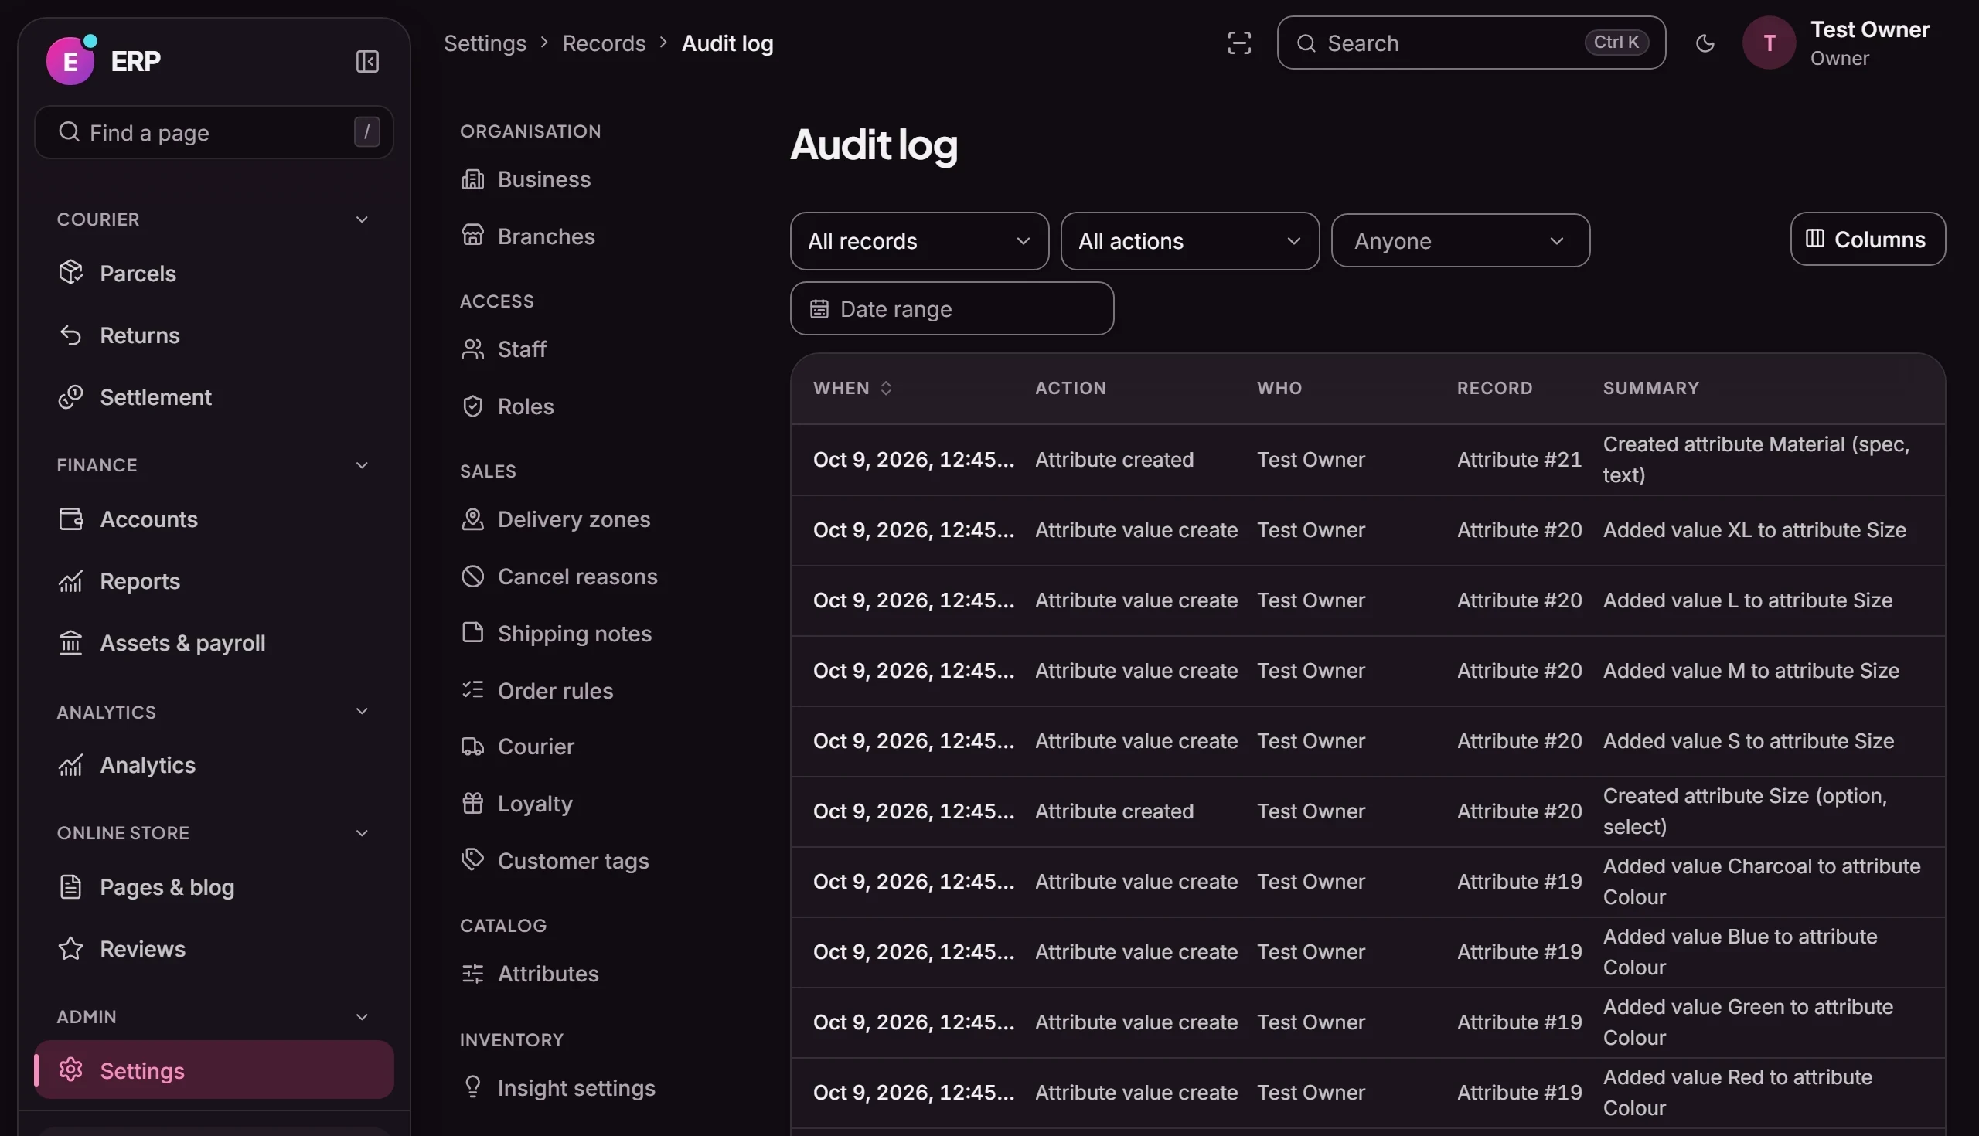Click the Records breadcrumb link
Screen dimensions: 1979x1136
coord(604,43)
